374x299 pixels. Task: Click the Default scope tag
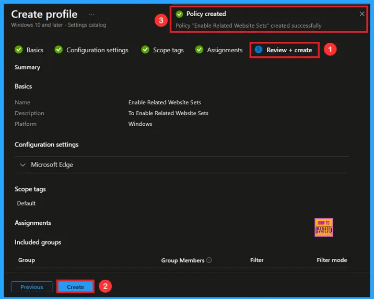coord(26,204)
